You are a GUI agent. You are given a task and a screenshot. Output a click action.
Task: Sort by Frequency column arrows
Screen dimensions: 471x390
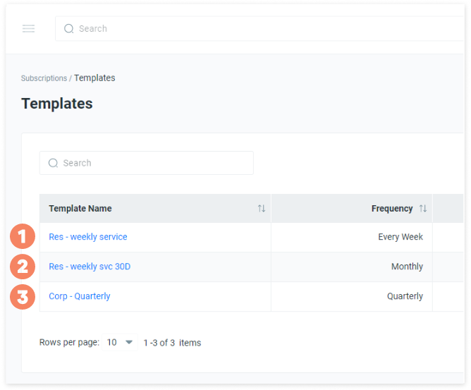pos(423,208)
